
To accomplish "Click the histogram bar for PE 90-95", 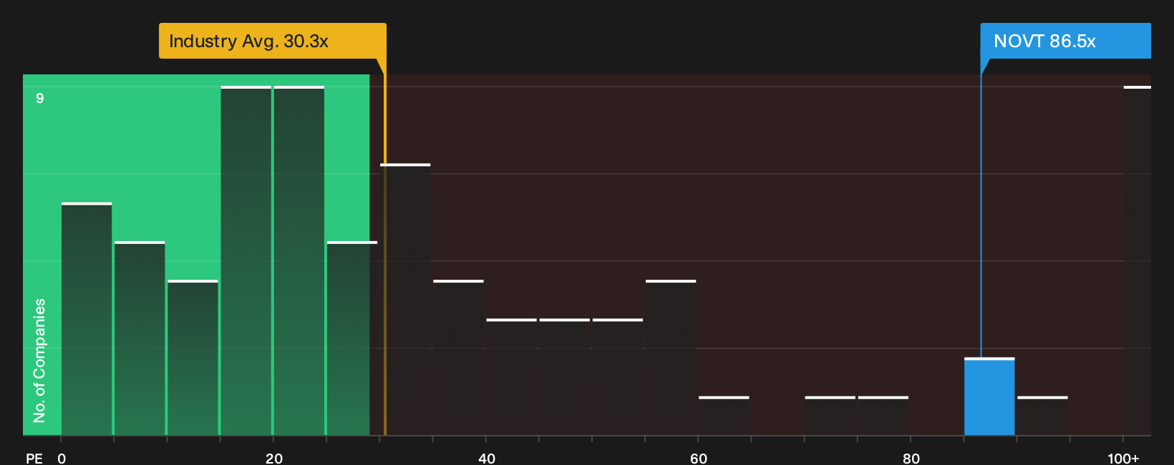I will (1042, 416).
